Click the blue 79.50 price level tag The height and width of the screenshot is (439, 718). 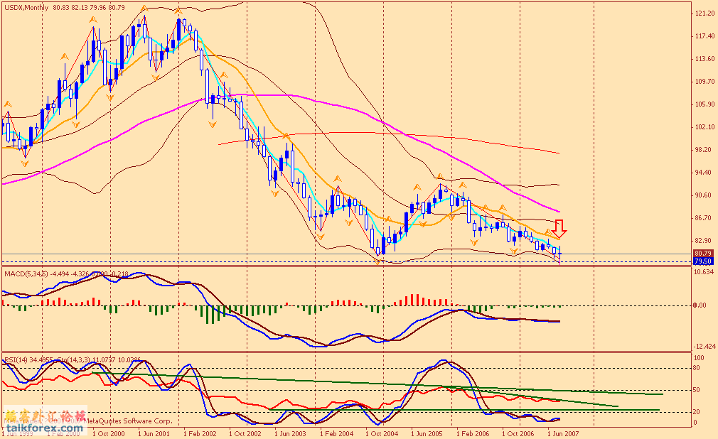[703, 261]
